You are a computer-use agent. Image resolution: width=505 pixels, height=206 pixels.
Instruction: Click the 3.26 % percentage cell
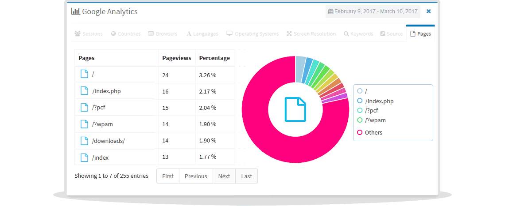pyautogui.click(x=208, y=75)
